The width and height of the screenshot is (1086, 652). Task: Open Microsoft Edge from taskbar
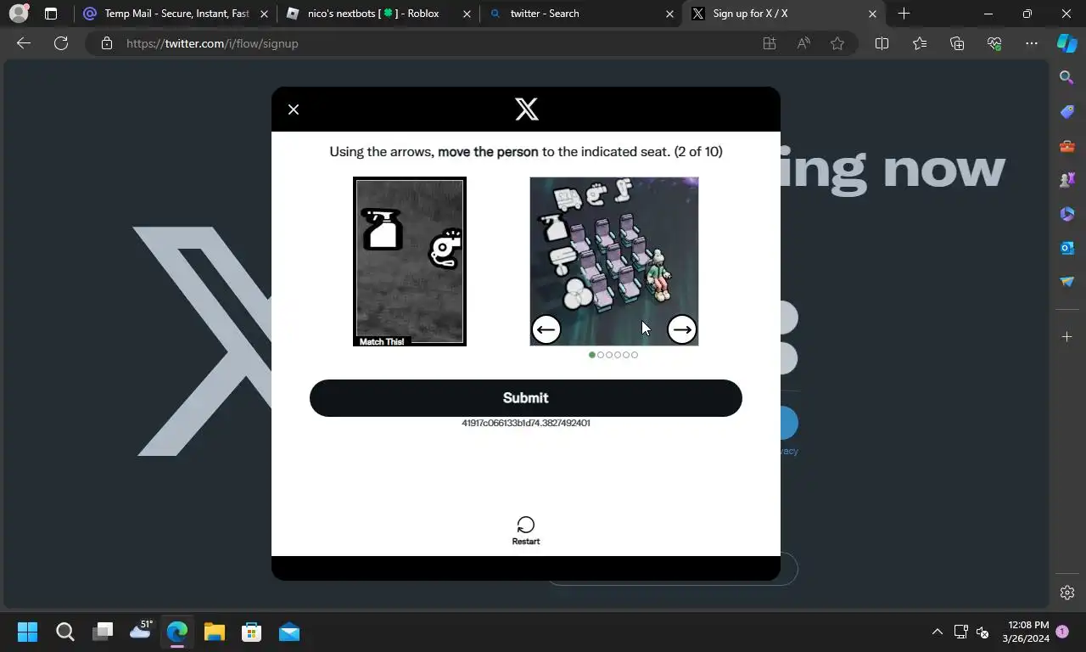pyautogui.click(x=177, y=632)
